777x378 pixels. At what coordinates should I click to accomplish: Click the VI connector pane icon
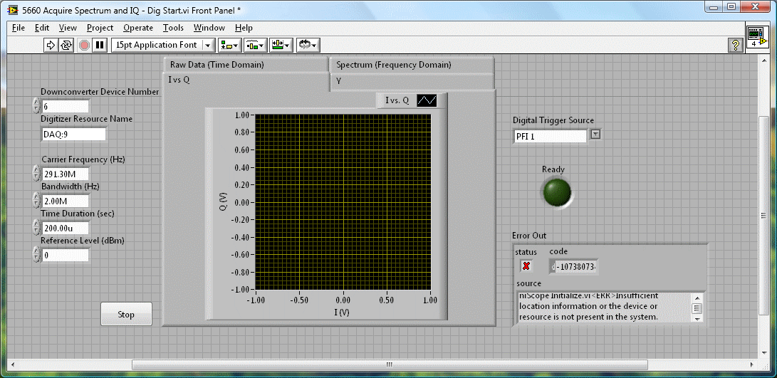756,38
